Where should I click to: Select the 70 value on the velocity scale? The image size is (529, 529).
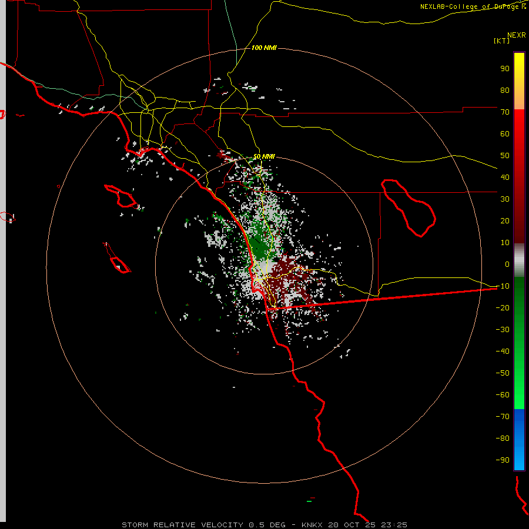tap(505, 112)
